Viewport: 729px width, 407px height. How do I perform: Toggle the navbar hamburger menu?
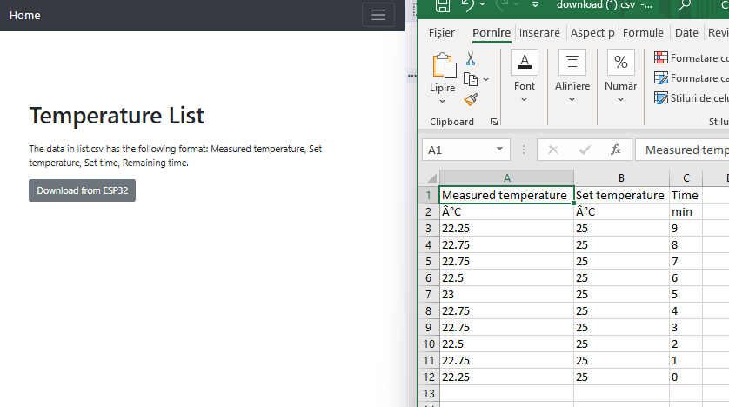(x=378, y=15)
